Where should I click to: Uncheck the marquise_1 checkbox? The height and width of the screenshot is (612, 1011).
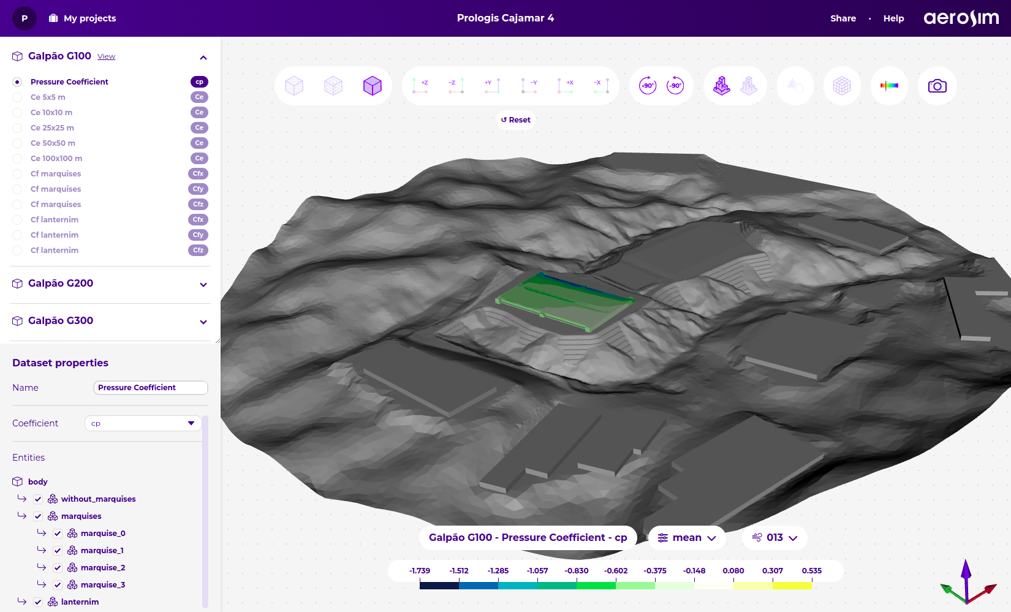coord(58,551)
